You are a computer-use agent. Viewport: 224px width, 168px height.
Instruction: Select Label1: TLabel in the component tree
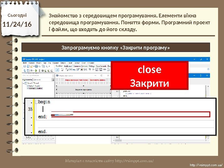pos(35,86)
